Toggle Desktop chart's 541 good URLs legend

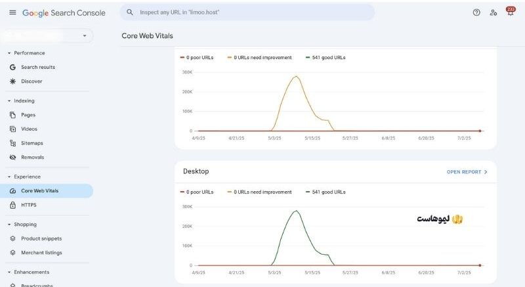(325, 192)
